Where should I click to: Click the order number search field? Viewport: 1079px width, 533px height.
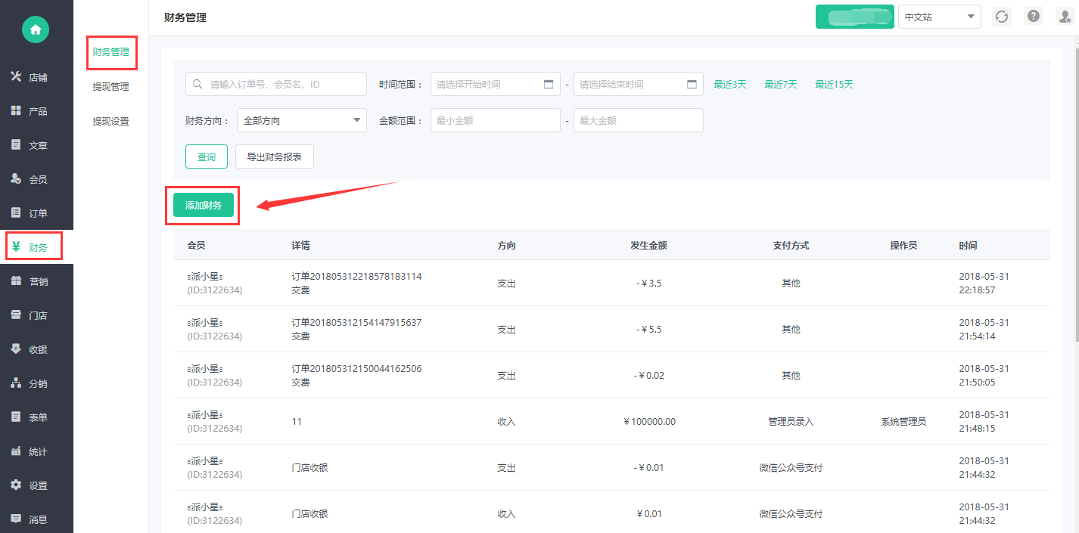tap(275, 85)
